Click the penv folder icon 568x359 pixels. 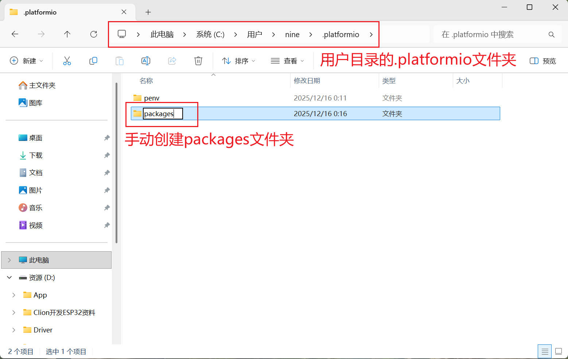pyautogui.click(x=137, y=98)
